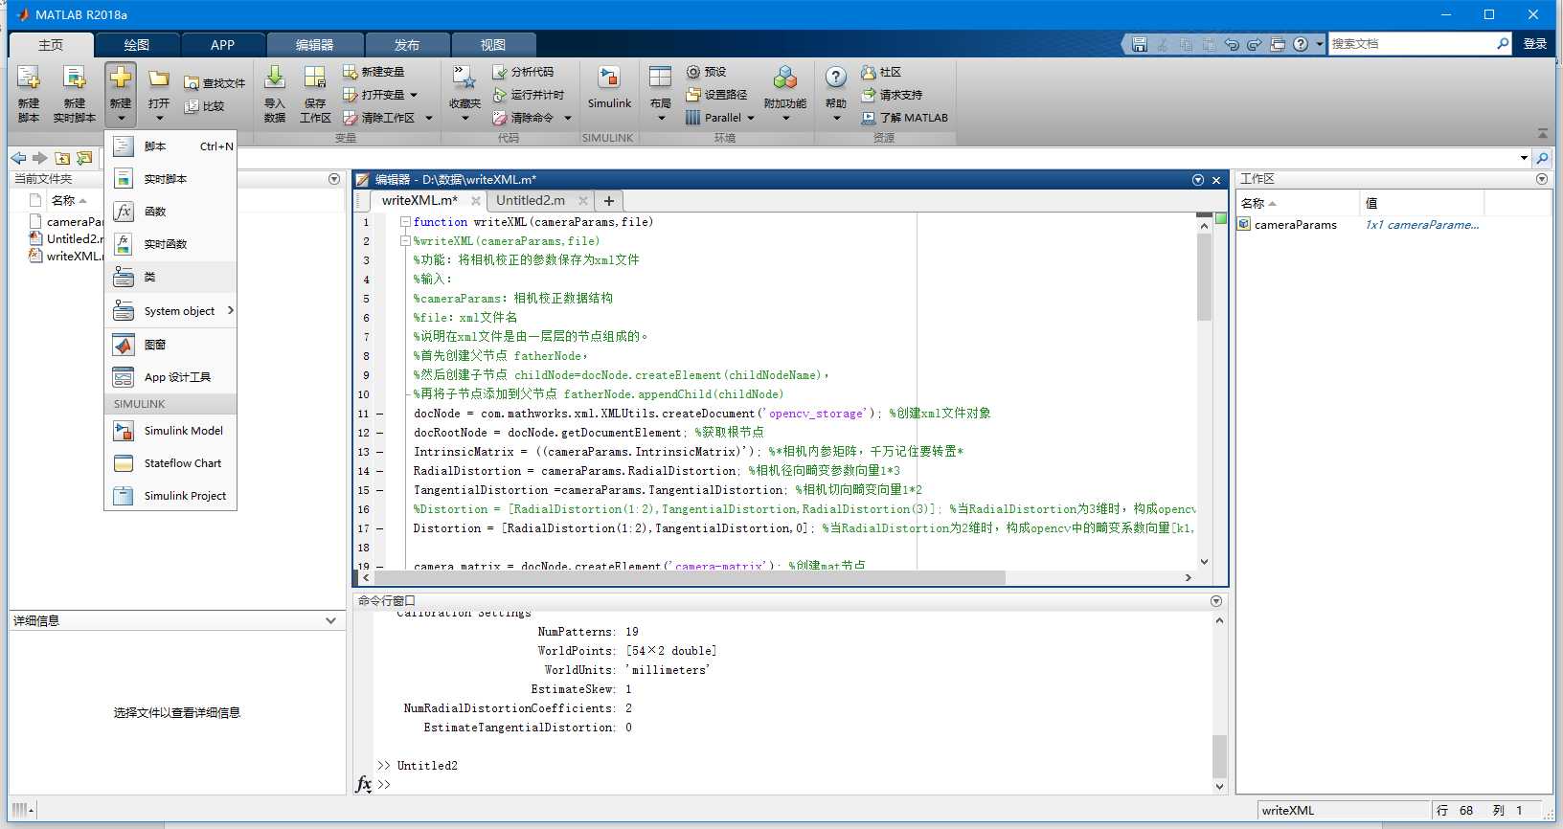Open editor panel actions menu button
This screenshot has width=1563, height=829.
point(1198,180)
